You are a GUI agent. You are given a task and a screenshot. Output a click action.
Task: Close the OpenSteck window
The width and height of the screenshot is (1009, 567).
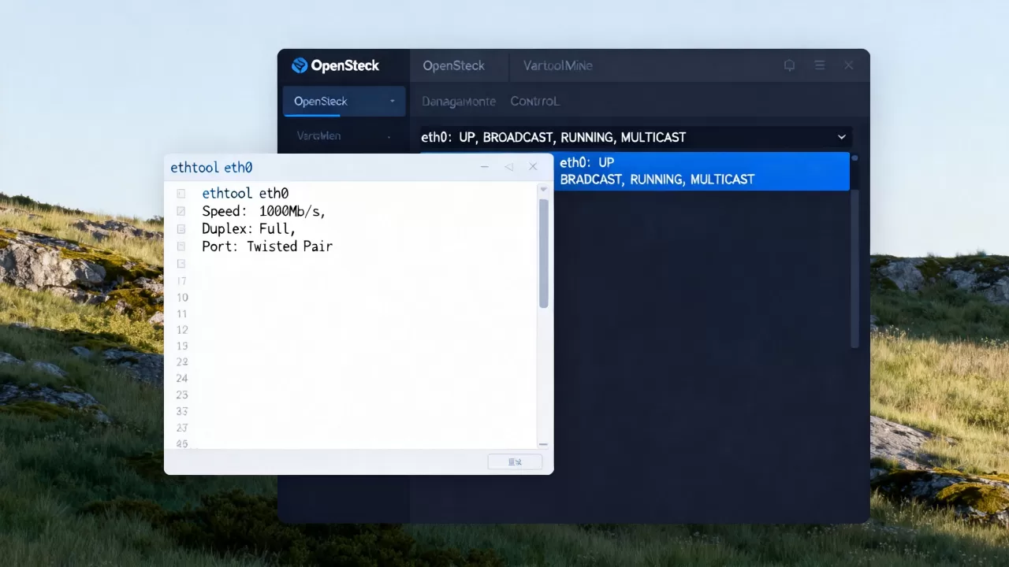(849, 65)
